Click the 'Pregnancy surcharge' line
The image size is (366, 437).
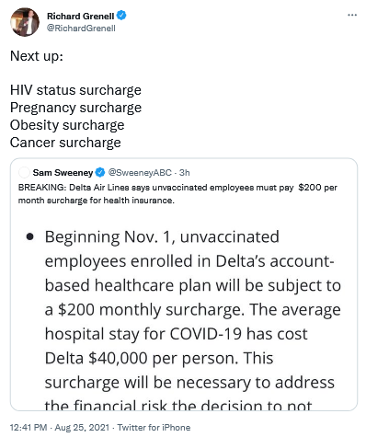[75, 108]
